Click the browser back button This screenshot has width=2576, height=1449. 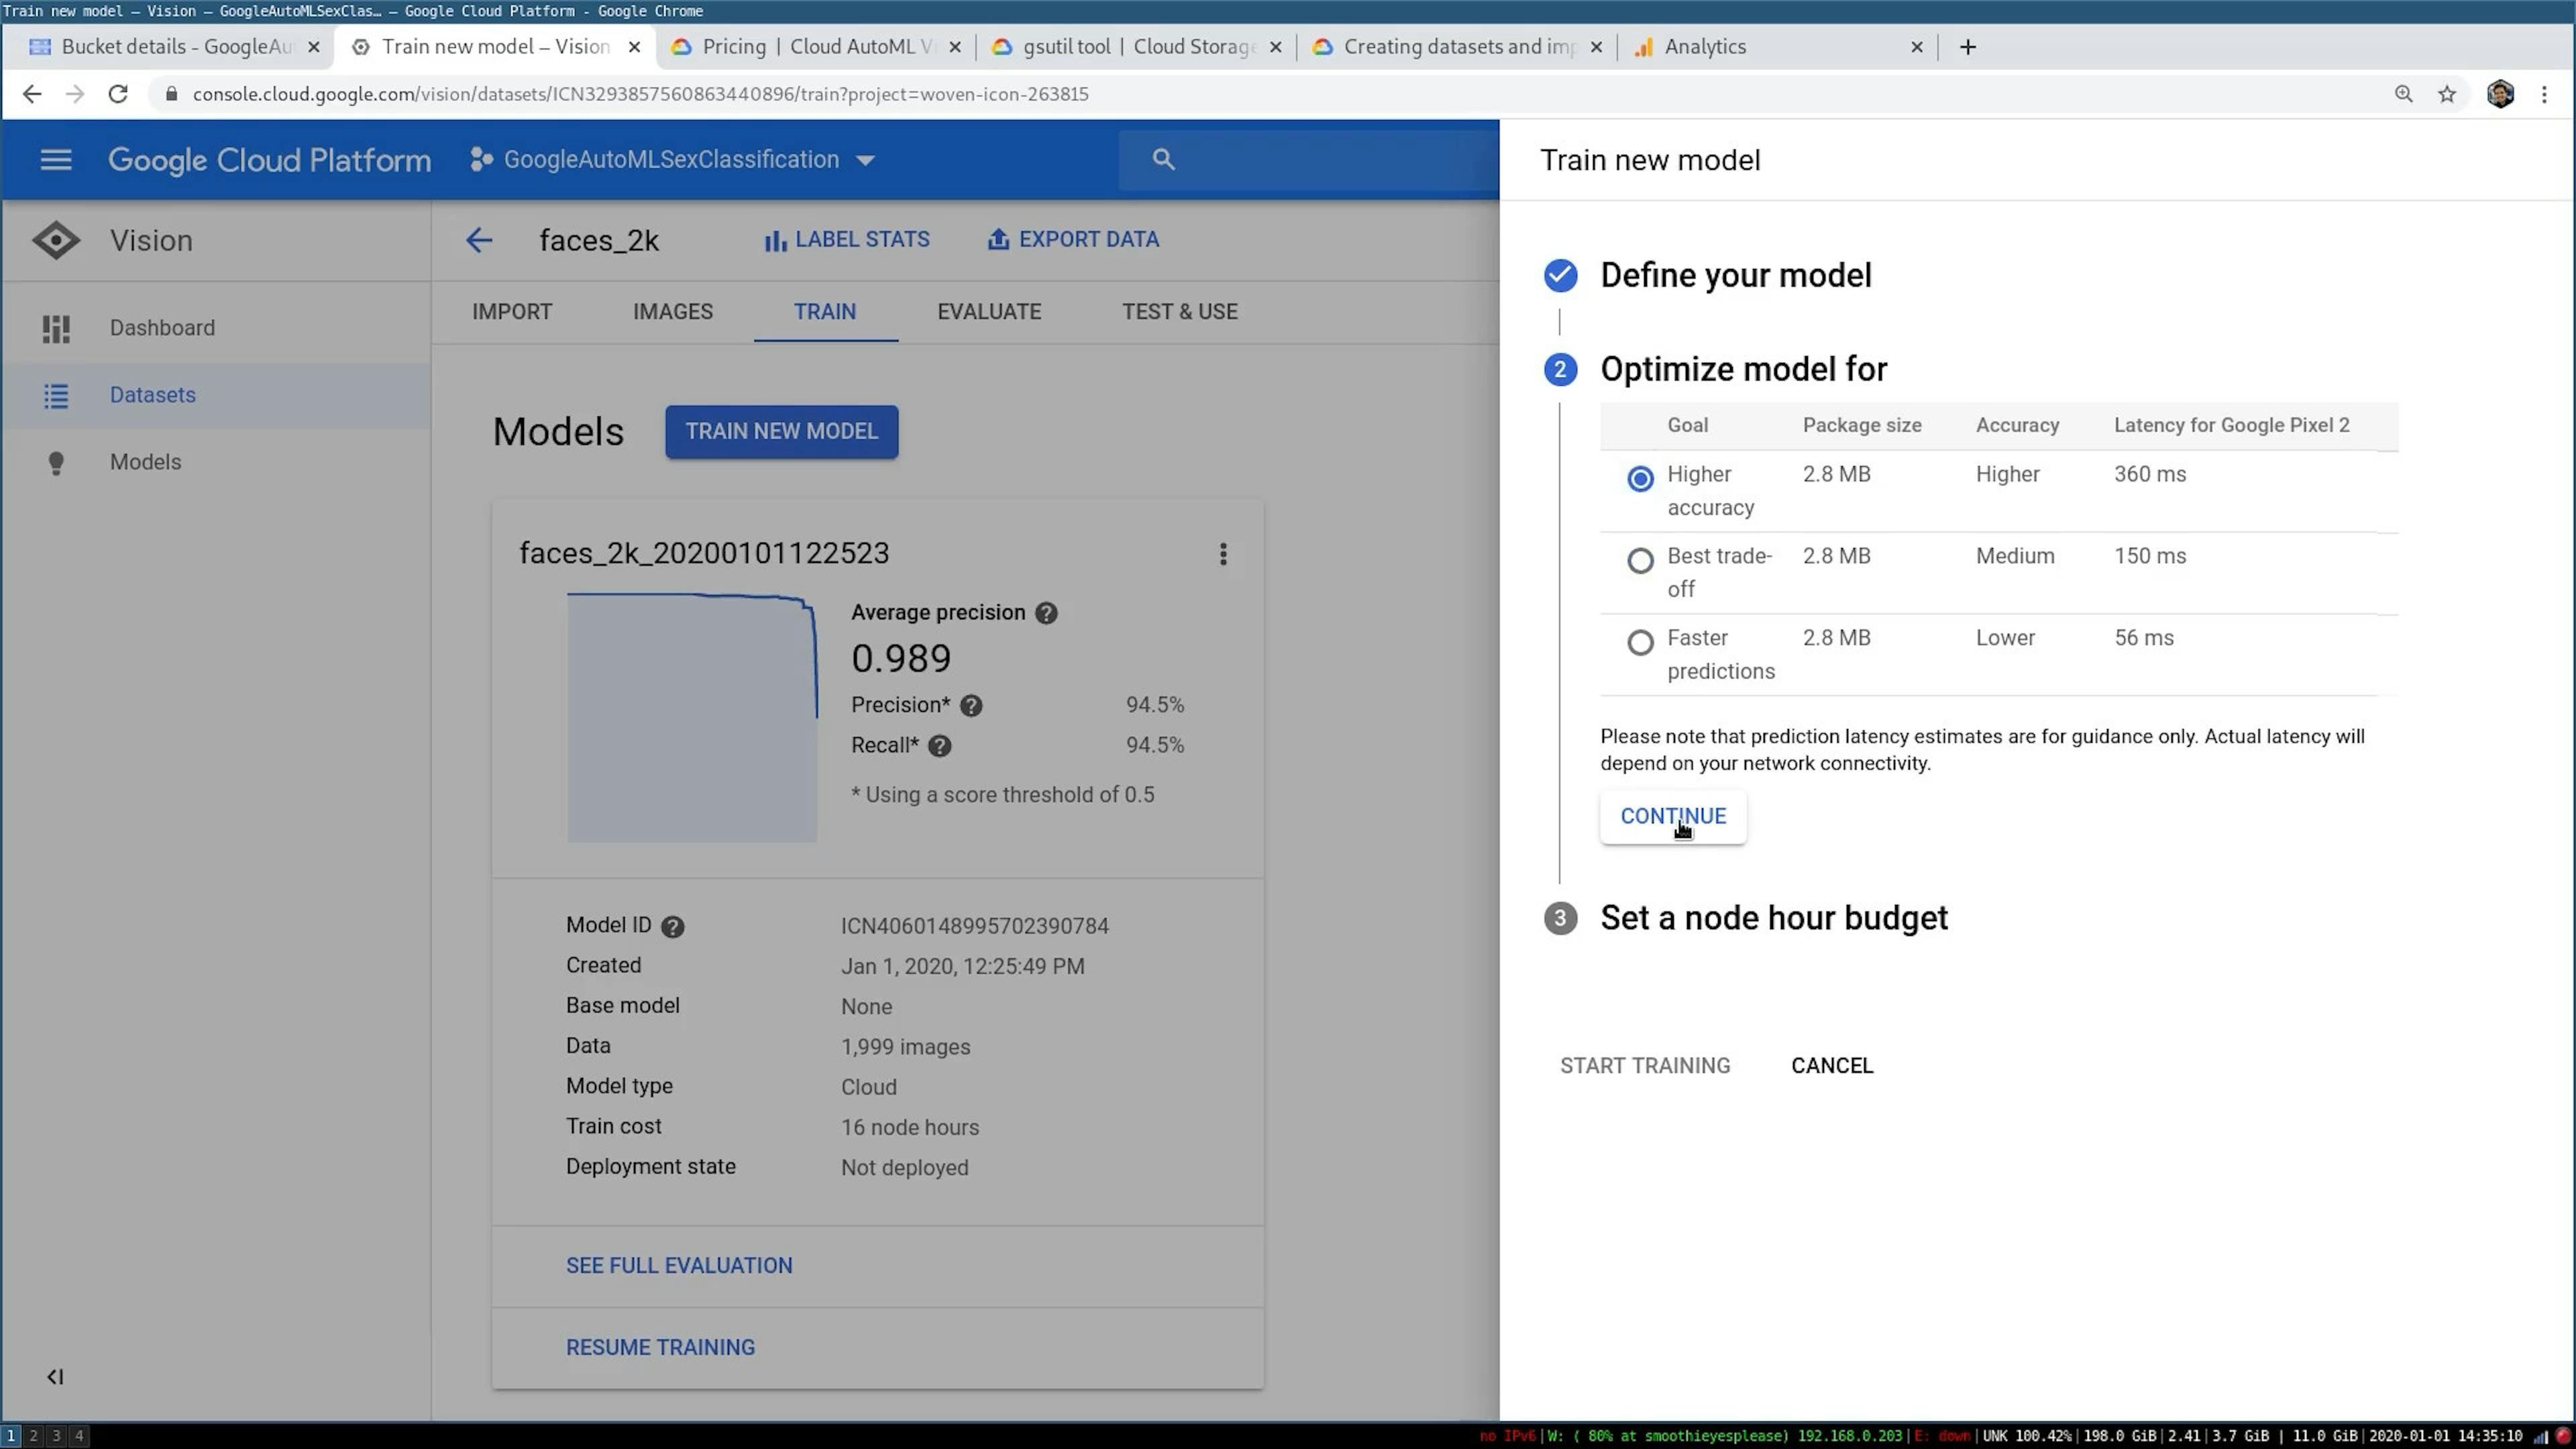(x=32, y=94)
